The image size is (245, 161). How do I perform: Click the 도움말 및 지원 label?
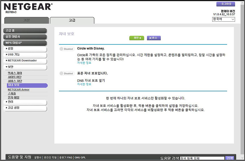20,157
